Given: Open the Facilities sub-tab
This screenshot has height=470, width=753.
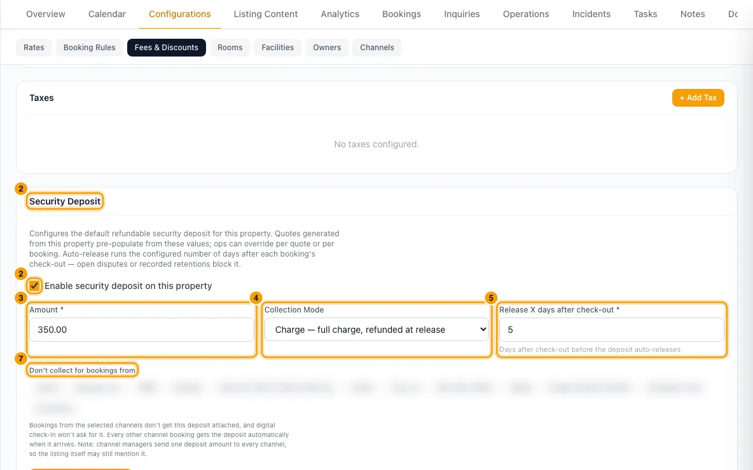Looking at the screenshot, I should (277, 48).
